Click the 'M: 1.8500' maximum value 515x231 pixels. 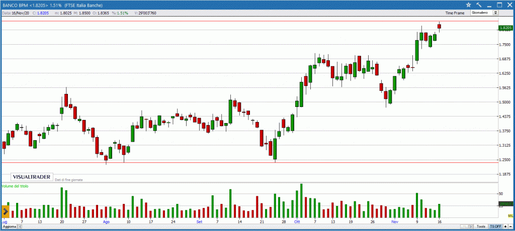81,13
